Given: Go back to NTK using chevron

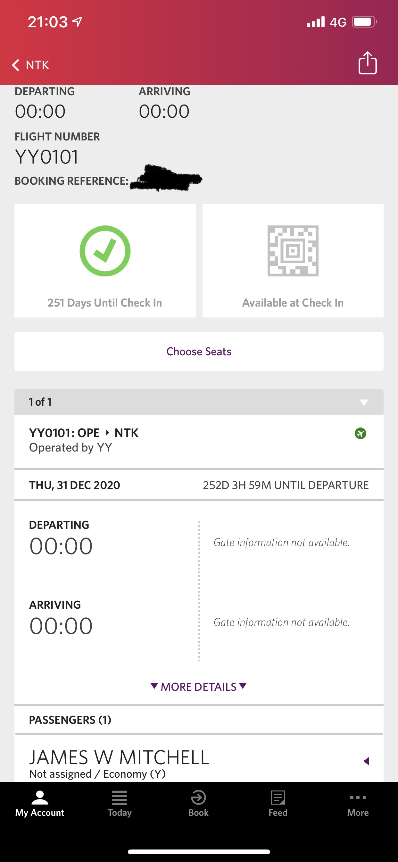Looking at the screenshot, I should pos(15,65).
